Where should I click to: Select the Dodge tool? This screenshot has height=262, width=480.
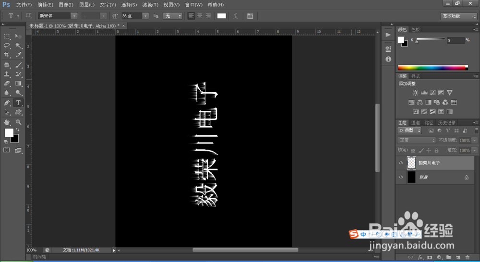18,93
